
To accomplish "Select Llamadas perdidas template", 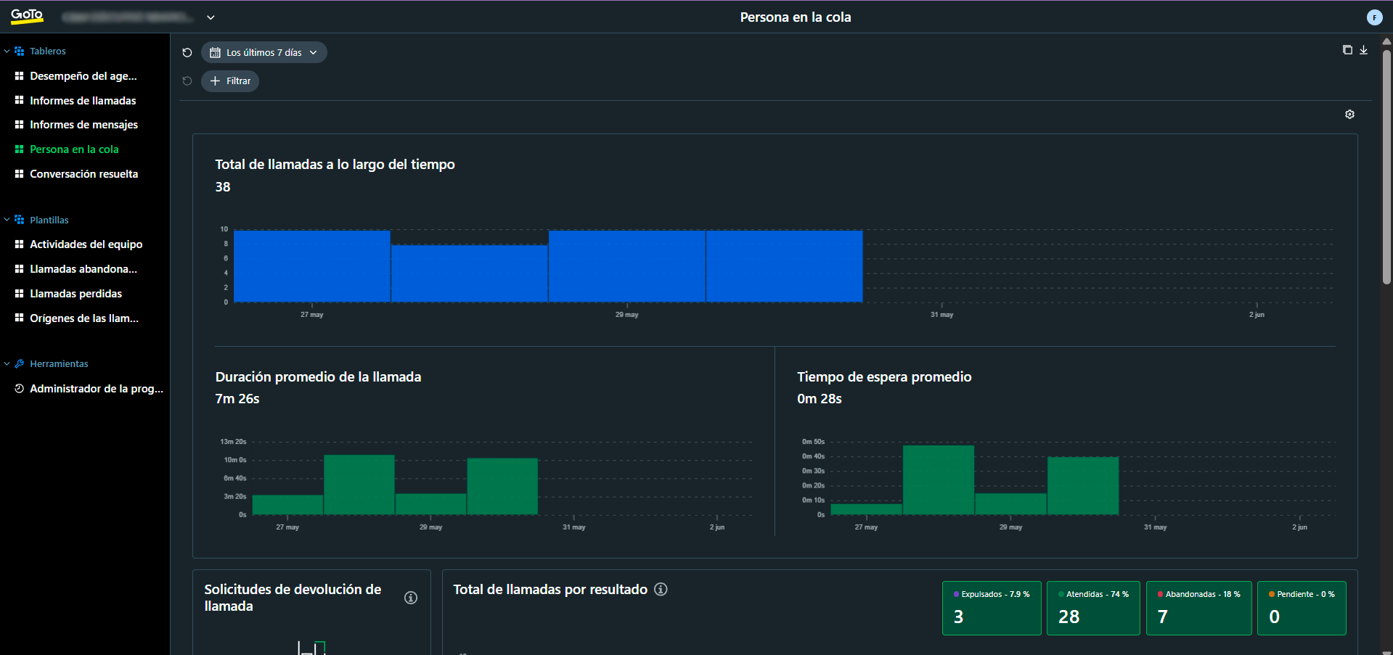I will pyautogui.click(x=75, y=294).
